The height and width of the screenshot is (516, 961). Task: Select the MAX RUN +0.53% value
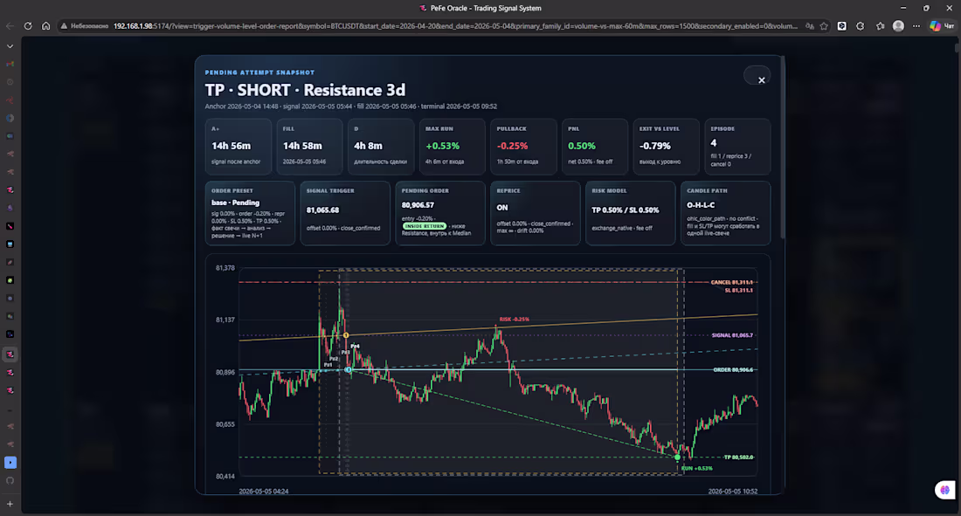(443, 146)
